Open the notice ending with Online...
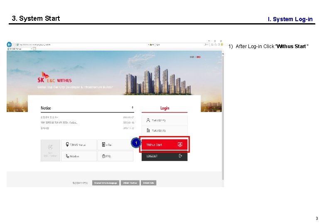The height and width of the screenshot is (224, 324). point(87,122)
